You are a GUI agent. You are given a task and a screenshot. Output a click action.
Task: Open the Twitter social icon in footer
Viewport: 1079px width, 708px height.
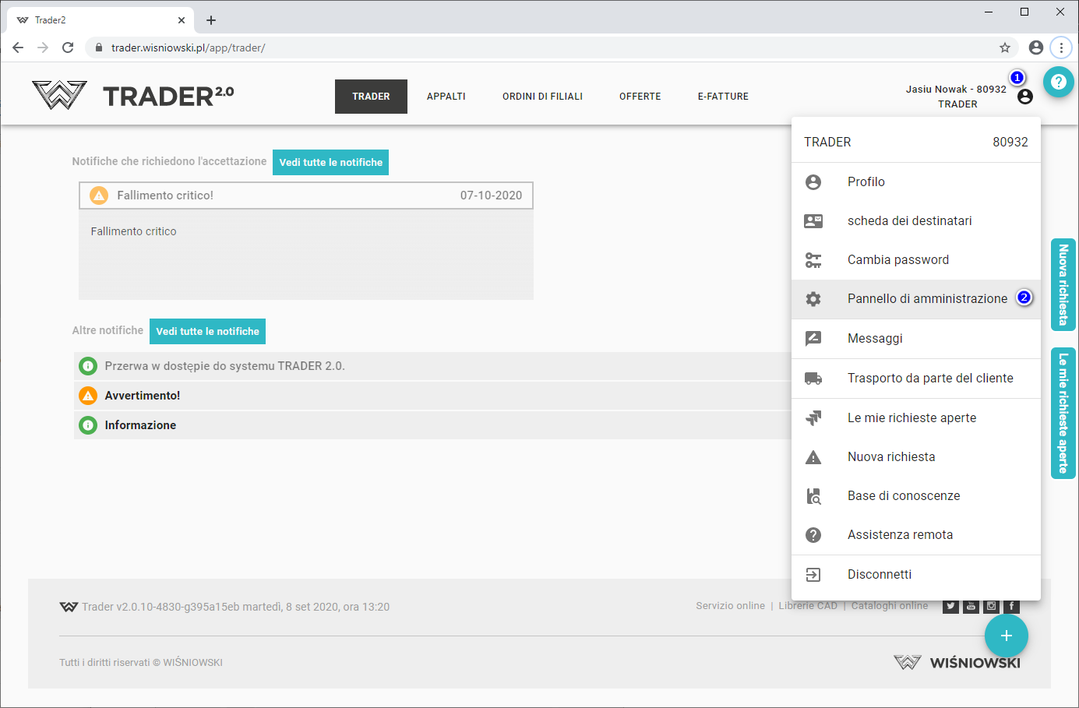pos(950,606)
